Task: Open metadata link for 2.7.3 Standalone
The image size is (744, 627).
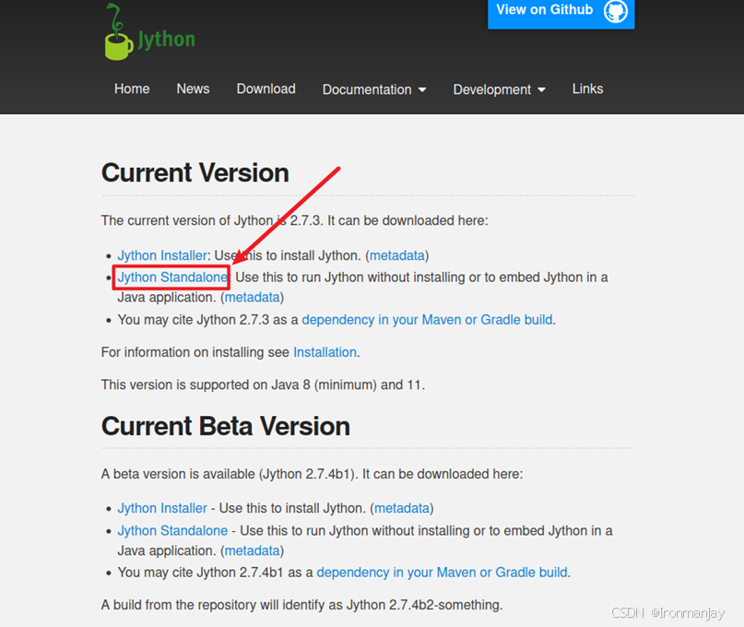Action: (252, 297)
